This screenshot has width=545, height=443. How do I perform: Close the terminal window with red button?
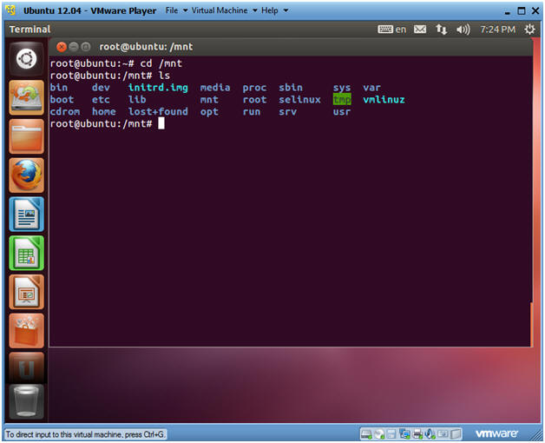62,47
